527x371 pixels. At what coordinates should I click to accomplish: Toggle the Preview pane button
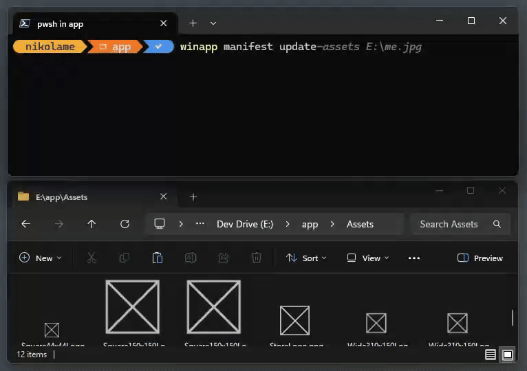pyautogui.click(x=480, y=258)
